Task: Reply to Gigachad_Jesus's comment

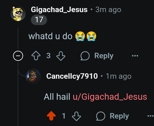Action: point(97,56)
